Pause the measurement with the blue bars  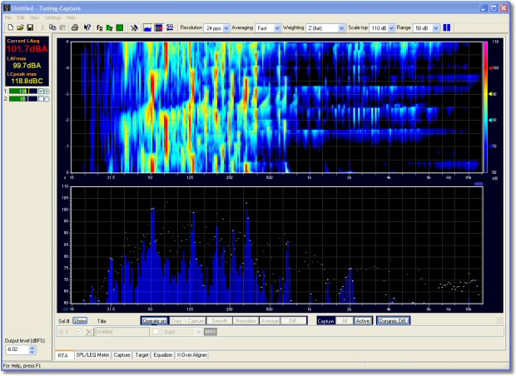(447, 28)
